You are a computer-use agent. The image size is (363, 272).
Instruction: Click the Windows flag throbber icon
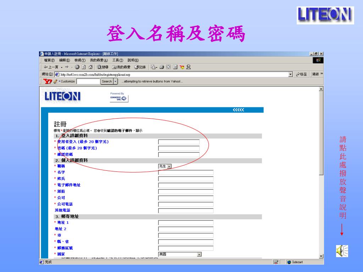coord(318,60)
